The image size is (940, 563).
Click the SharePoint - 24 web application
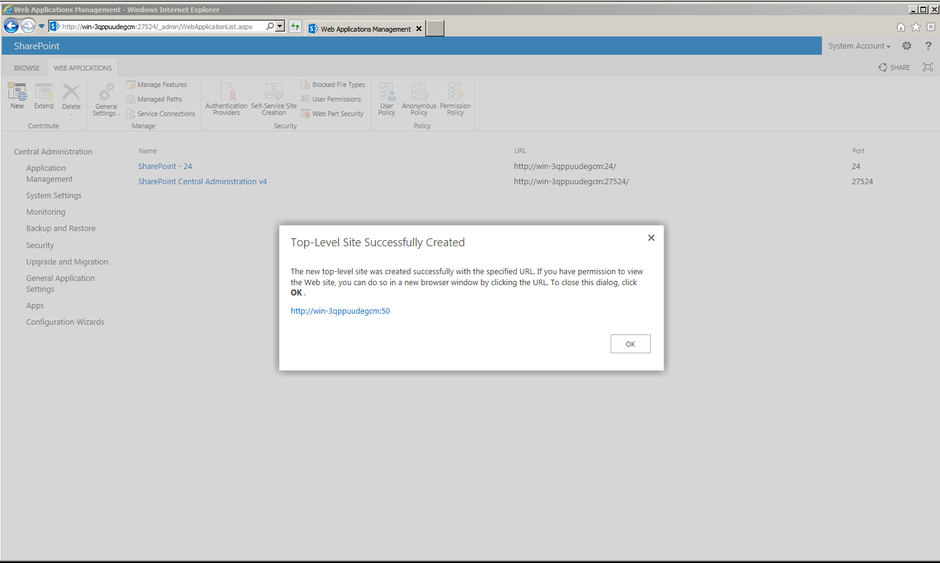point(165,166)
